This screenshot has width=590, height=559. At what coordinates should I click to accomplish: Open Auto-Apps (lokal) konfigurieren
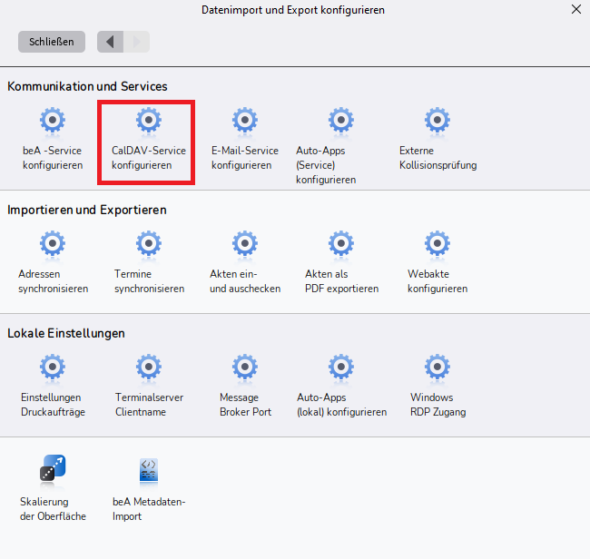[341, 386]
